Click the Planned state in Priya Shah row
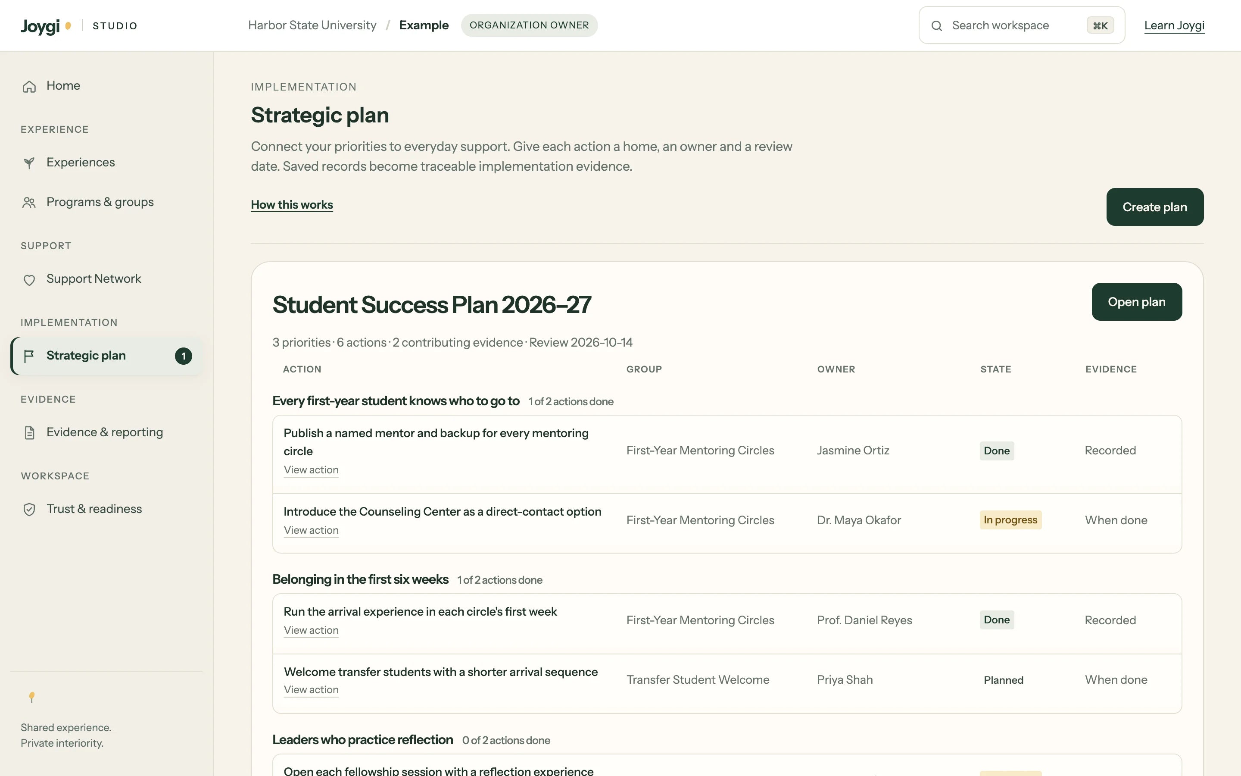Viewport: 1241px width, 776px height. tap(1003, 680)
